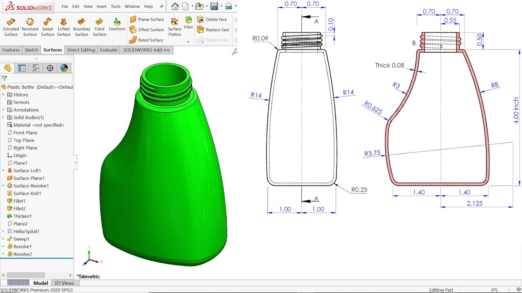Image resolution: width=522 pixels, height=293 pixels.
Task: Open the File menu
Action: pyautogui.click(x=65, y=7)
